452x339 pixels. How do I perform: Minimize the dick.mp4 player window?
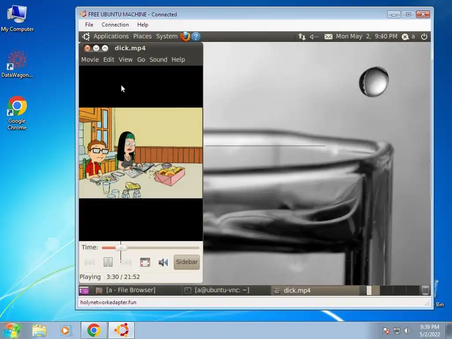[96, 48]
